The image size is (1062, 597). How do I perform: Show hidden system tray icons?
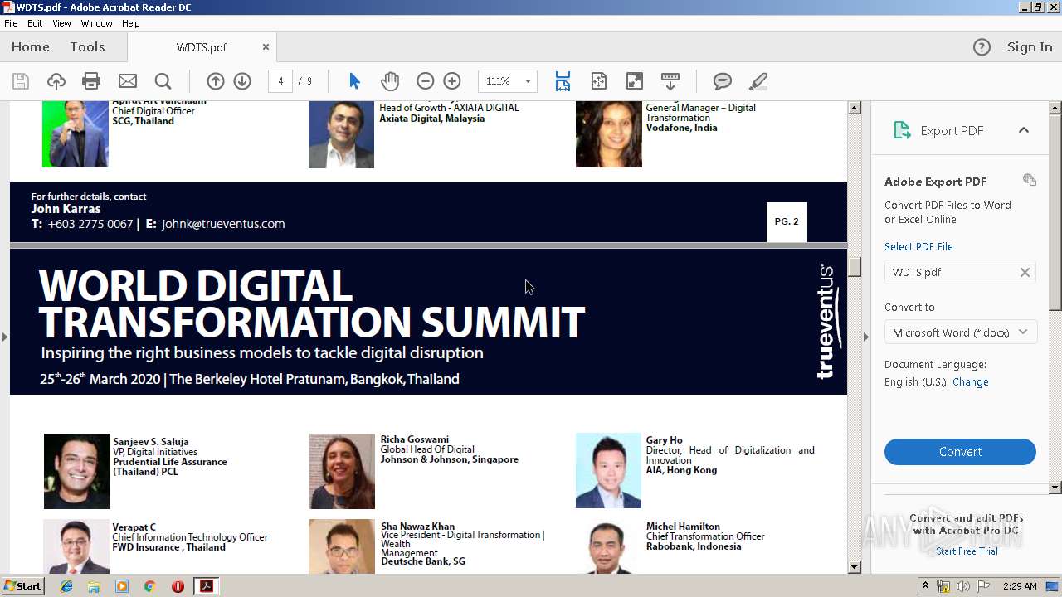925,586
